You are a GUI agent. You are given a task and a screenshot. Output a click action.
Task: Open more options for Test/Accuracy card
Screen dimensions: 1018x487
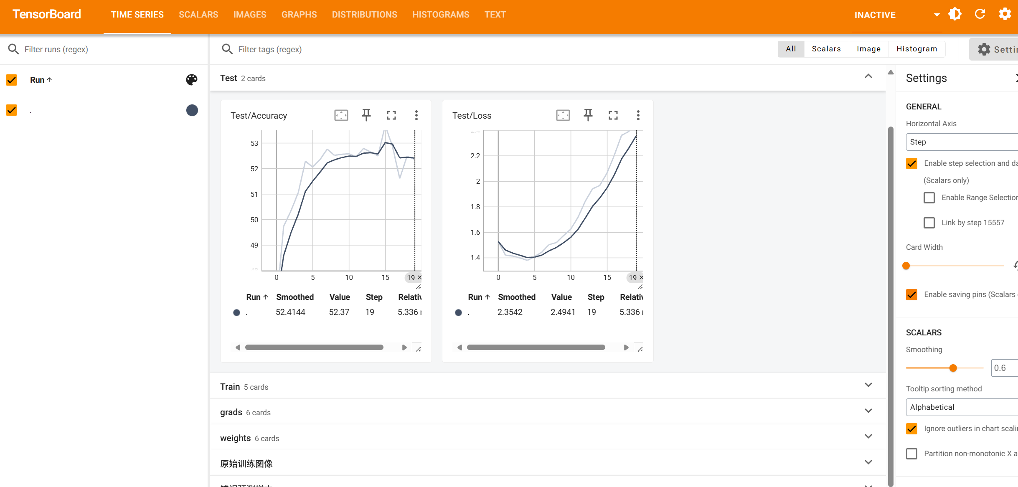(416, 115)
